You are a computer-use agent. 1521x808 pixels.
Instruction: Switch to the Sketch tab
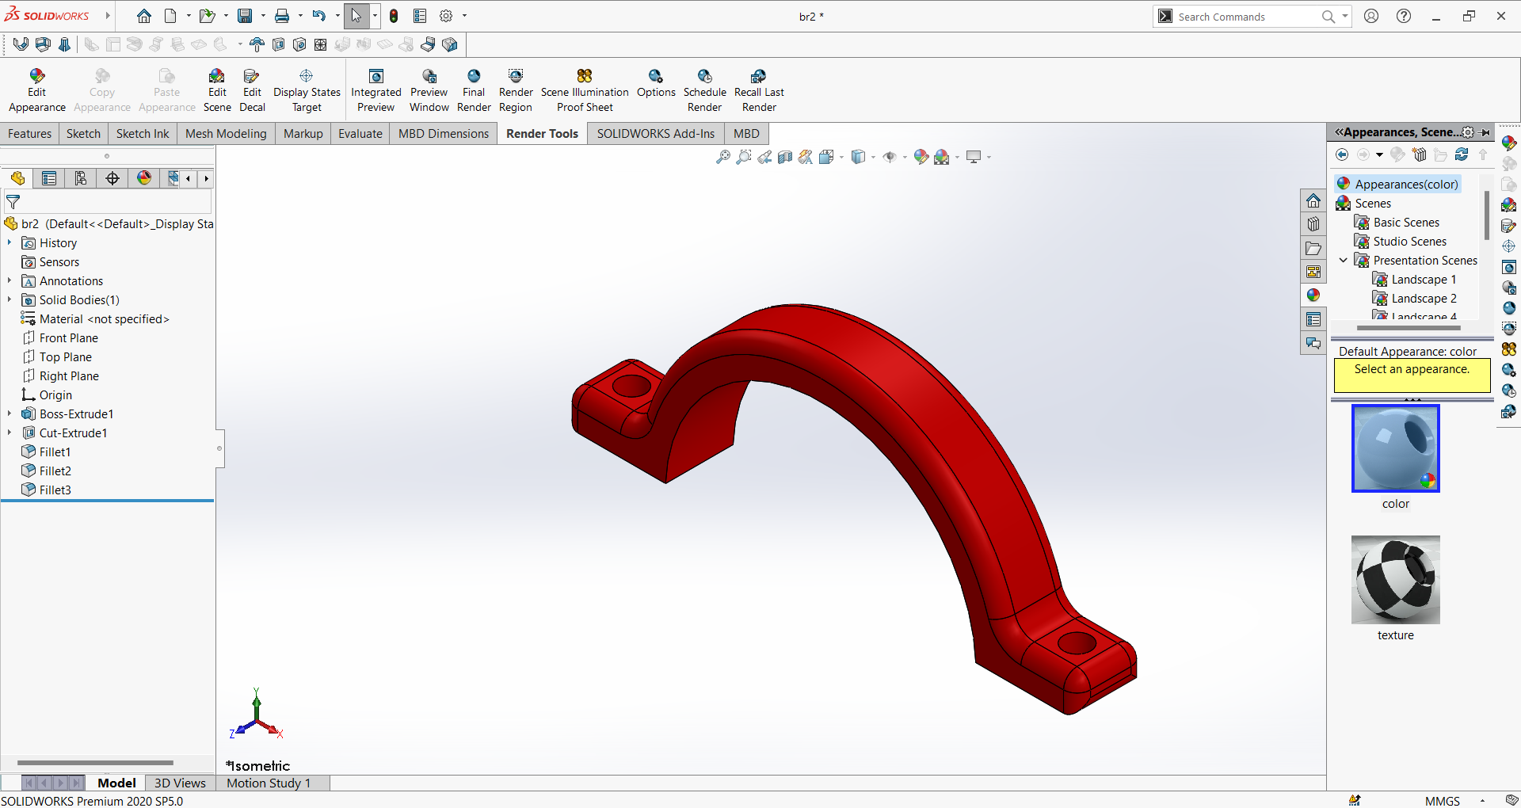83,133
